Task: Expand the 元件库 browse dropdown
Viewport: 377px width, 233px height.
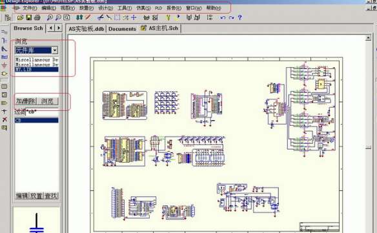Action: (x=55, y=50)
